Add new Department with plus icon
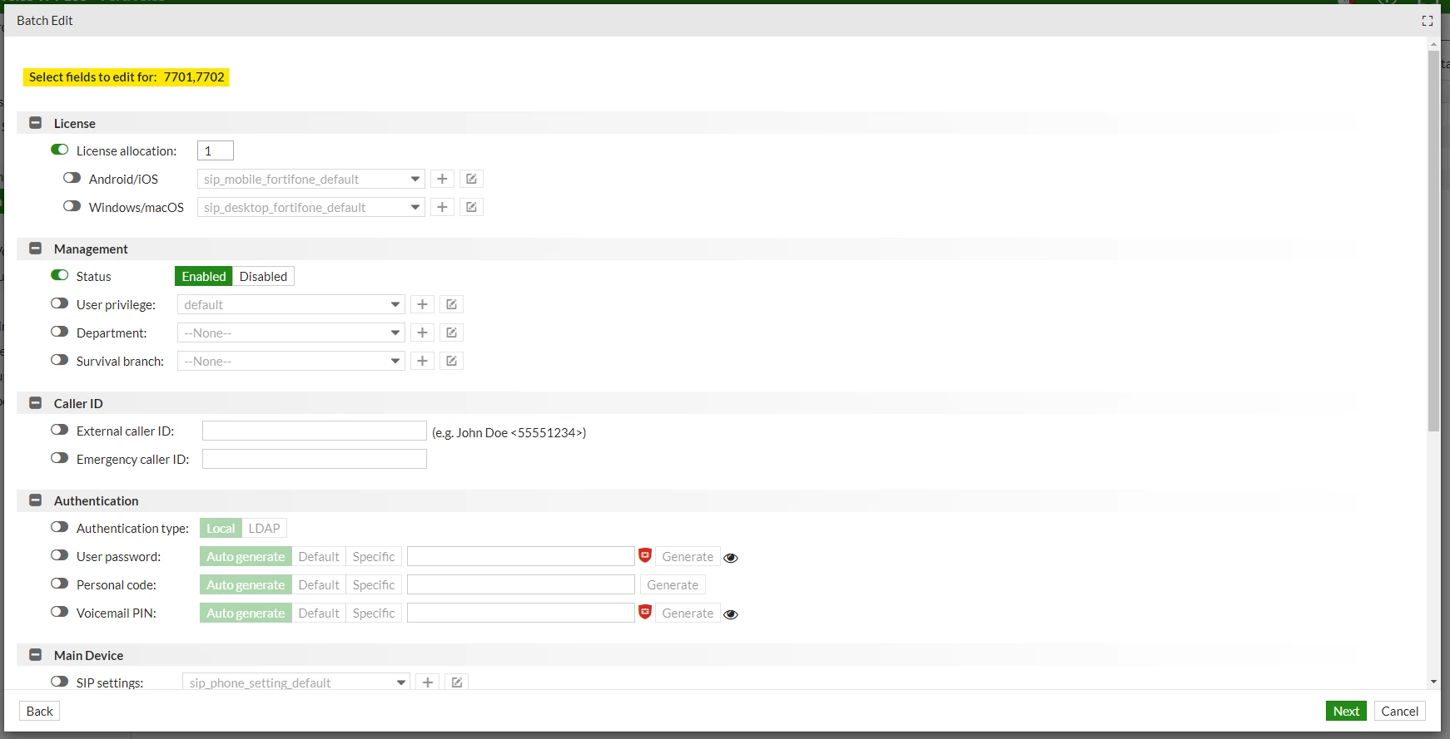 pos(422,333)
